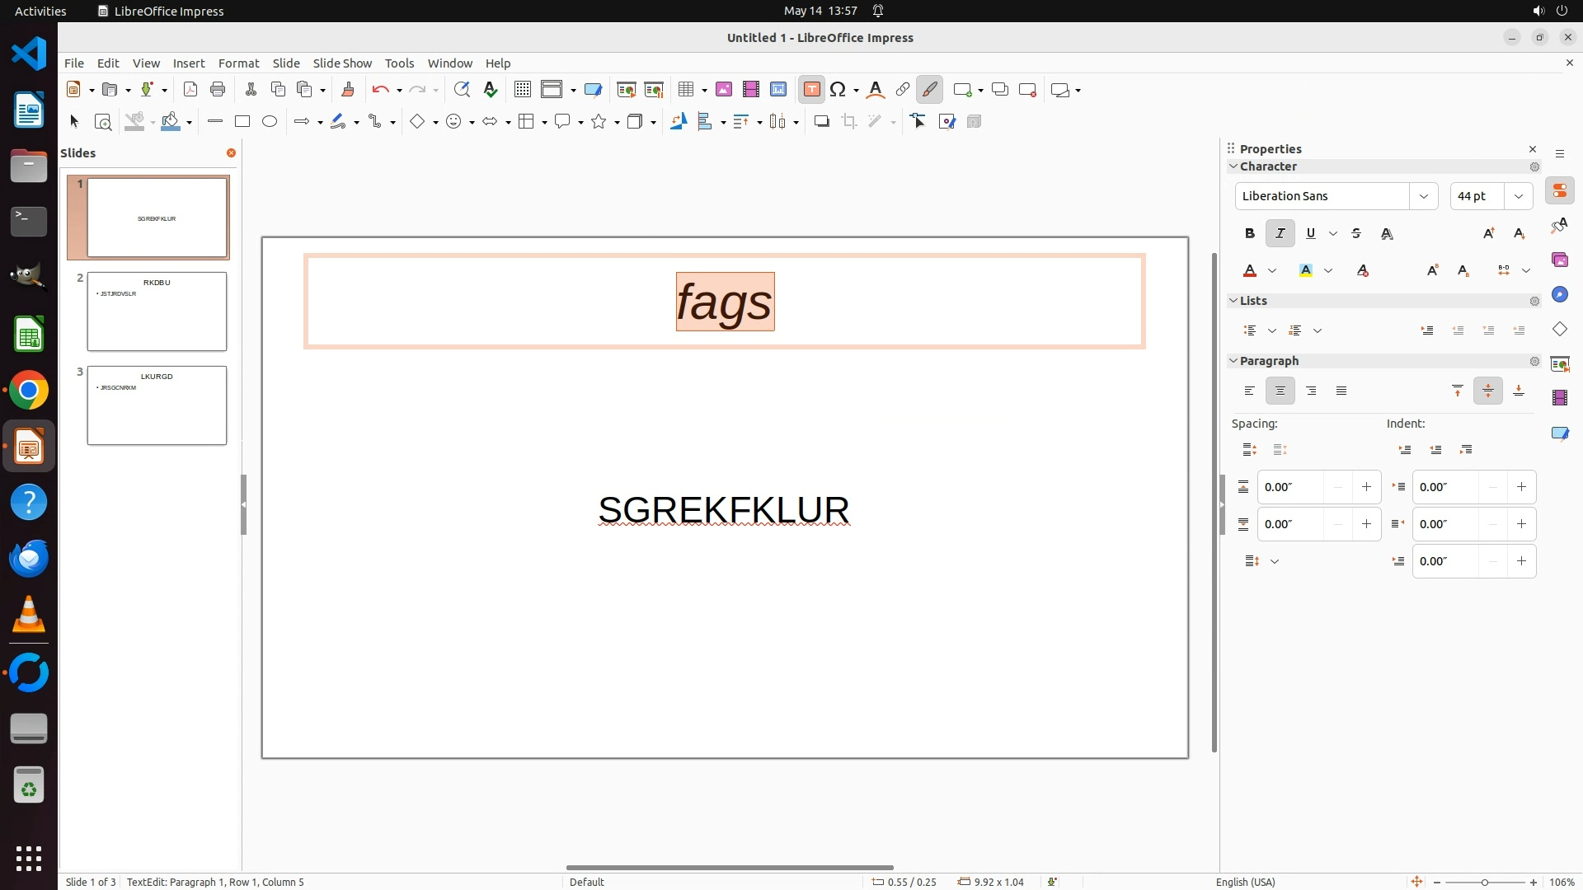Select the Rectangle drawing tool
Viewport: 1583px width, 890px height.
coord(242,122)
